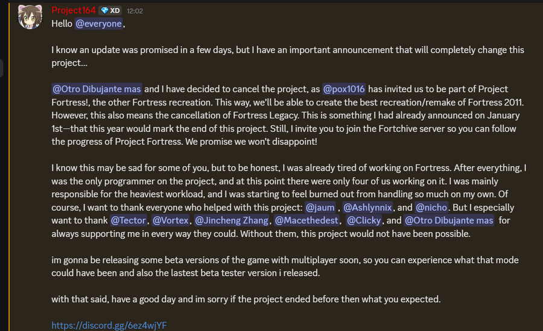Click the 12:02 message timestamp
This screenshot has height=331, width=543.
[x=135, y=11]
